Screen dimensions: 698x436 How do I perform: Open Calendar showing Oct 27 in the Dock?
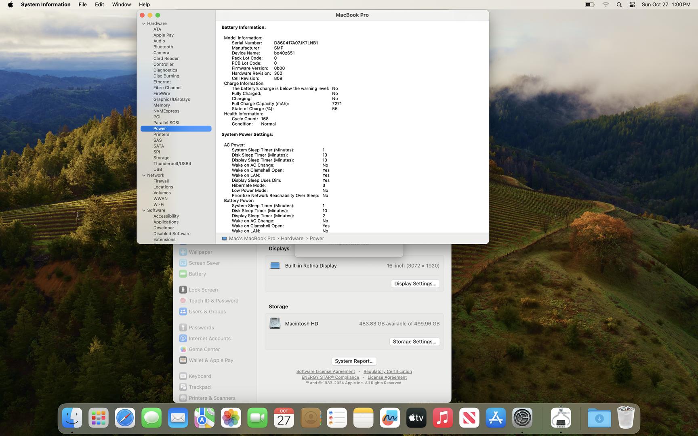tap(284, 418)
